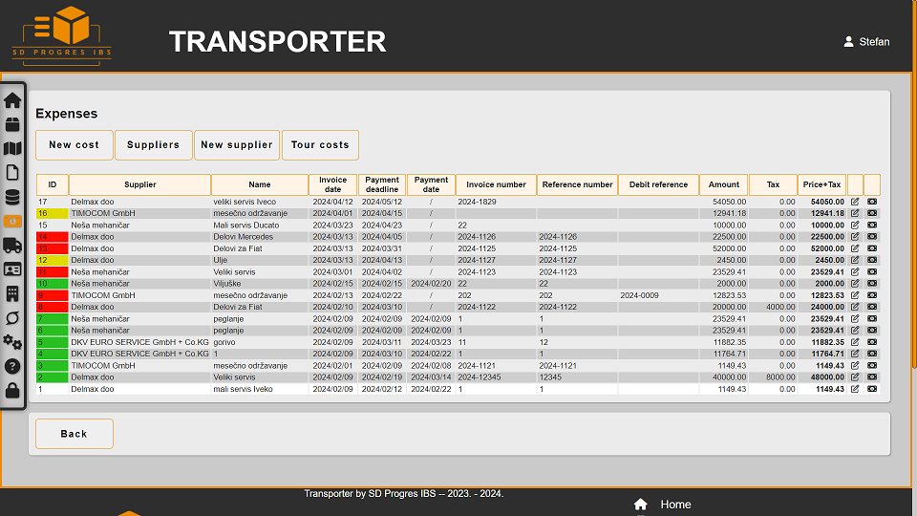Edit the expense row with ID 17
917x516 pixels.
tap(855, 203)
